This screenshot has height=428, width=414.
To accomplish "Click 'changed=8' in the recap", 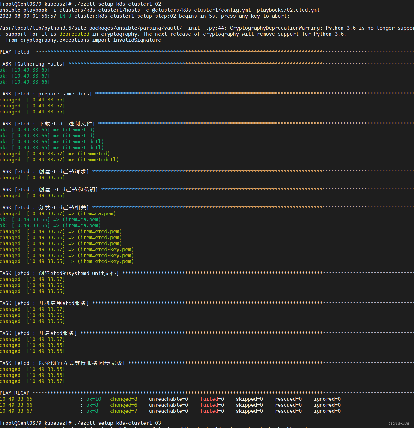I will 124,399.
